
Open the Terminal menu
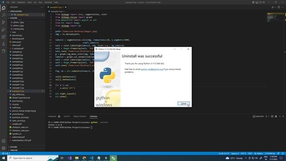click(48, 2)
